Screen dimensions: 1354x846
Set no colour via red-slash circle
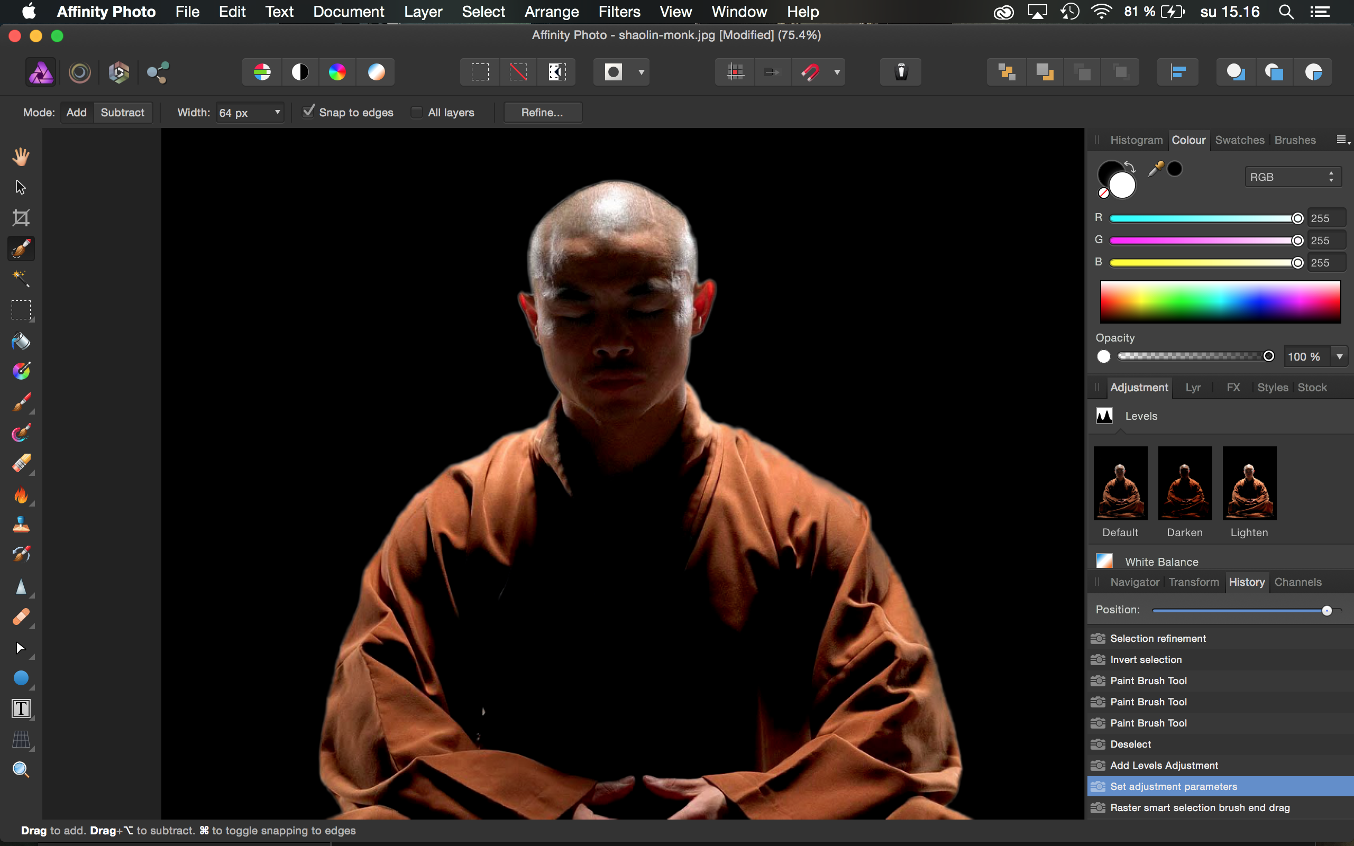[1103, 193]
